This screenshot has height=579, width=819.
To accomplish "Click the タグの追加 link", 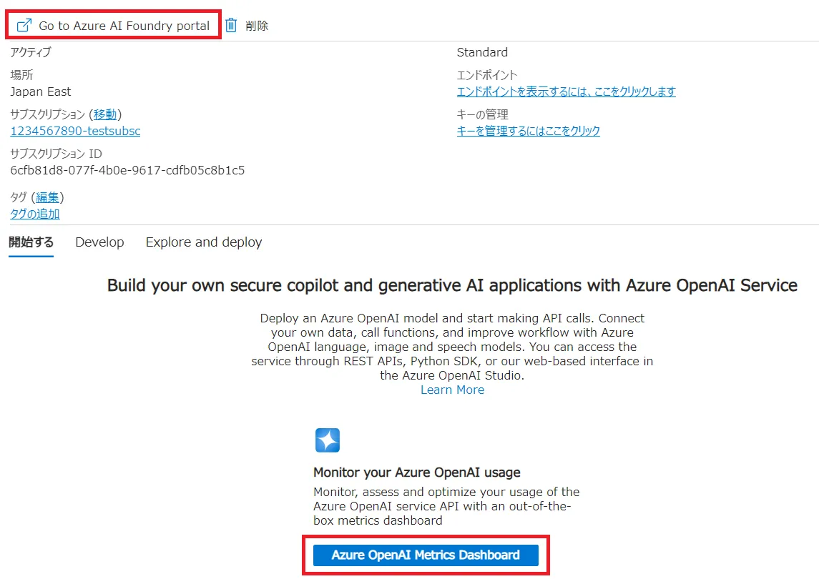I will 35,214.
